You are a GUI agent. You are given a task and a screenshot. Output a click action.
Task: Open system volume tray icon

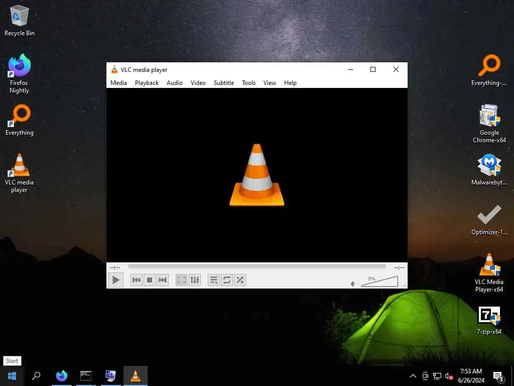pos(449,376)
